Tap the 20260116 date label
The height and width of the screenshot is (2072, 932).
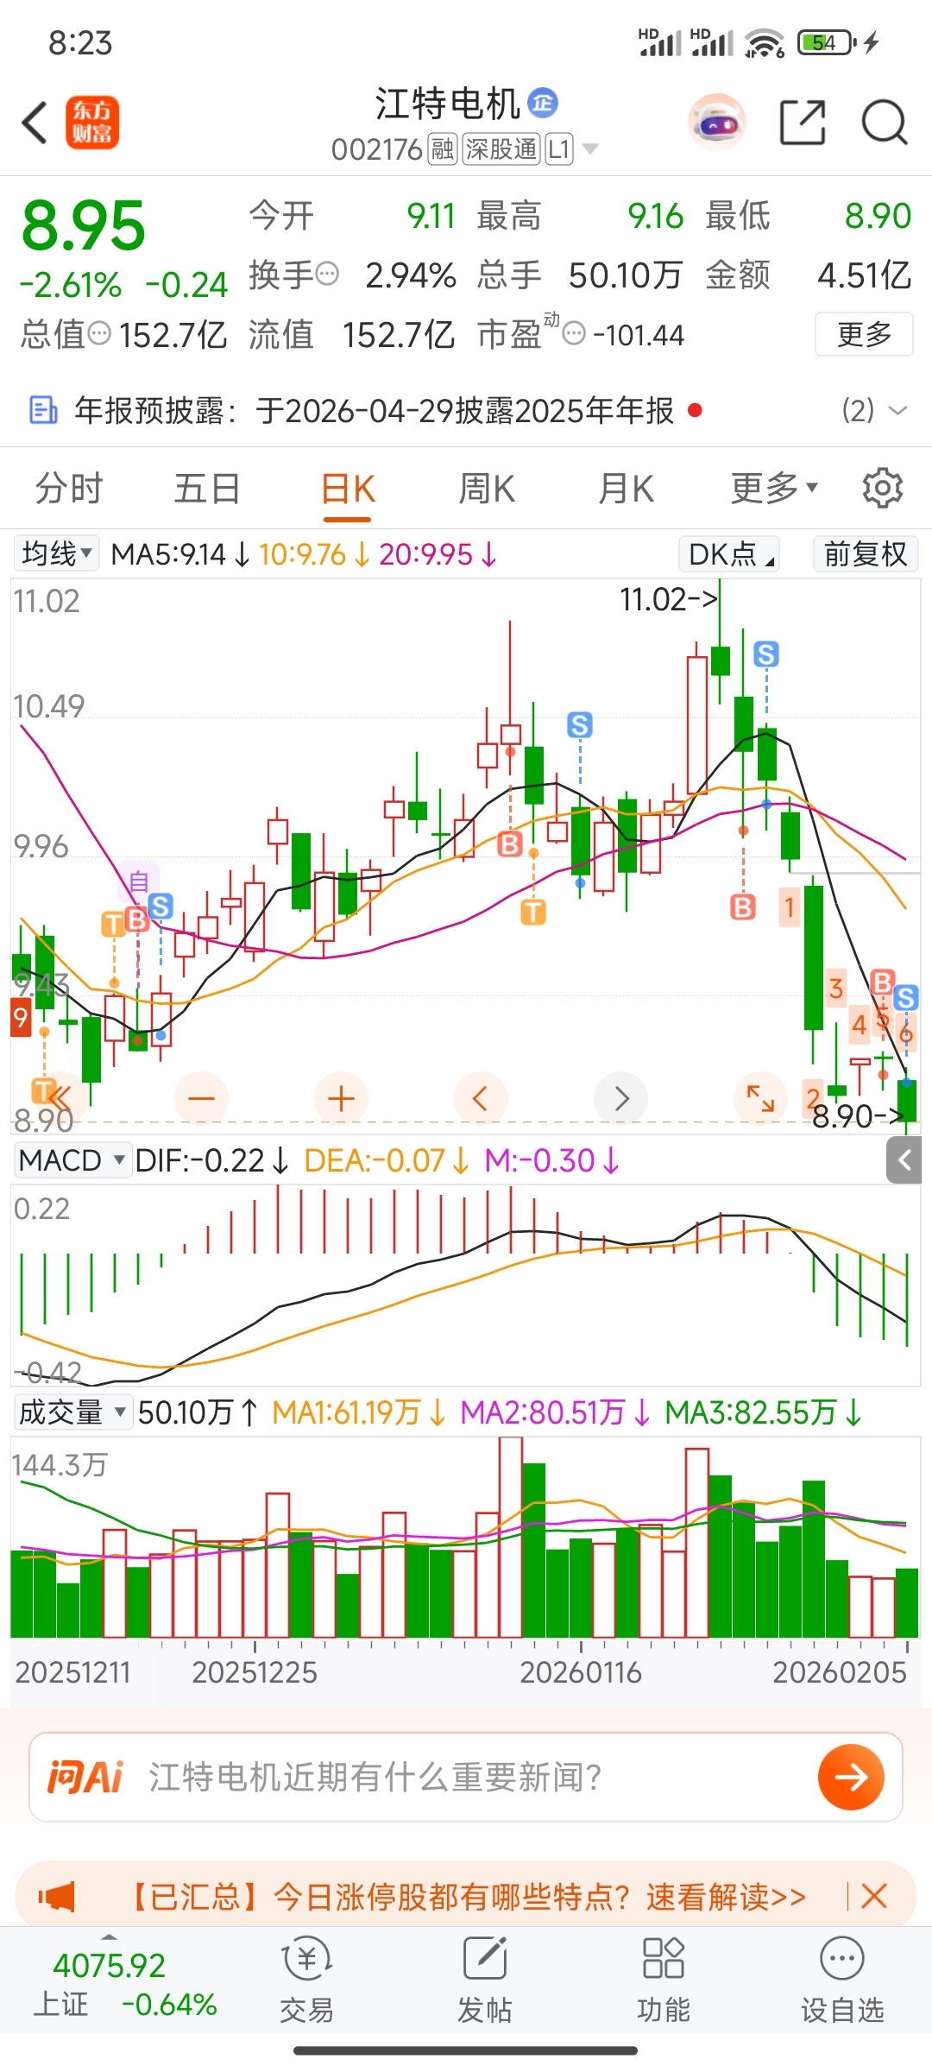pos(581,1672)
